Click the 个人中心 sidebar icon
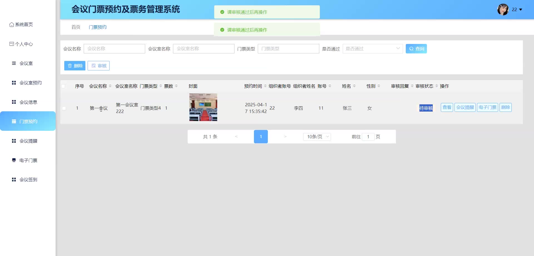This screenshot has width=534, height=256. pos(11,44)
